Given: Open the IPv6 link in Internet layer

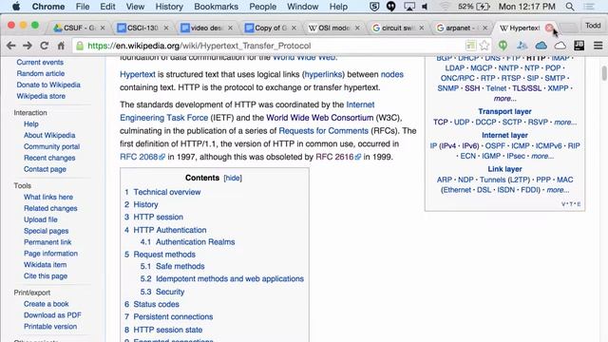Looking at the screenshot, I should pos(470,145).
